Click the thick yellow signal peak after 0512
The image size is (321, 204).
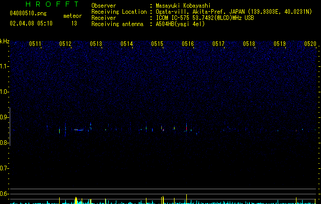(x=76, y=200)
